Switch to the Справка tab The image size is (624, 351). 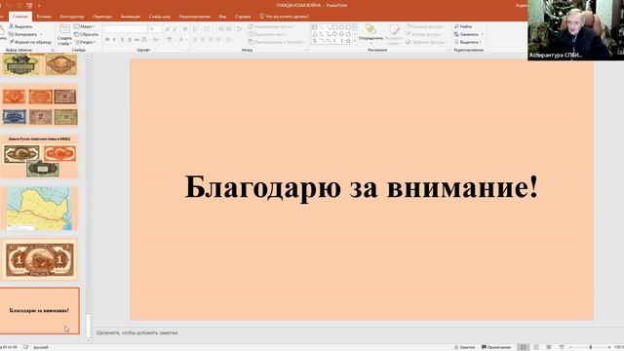coord(243,17)
